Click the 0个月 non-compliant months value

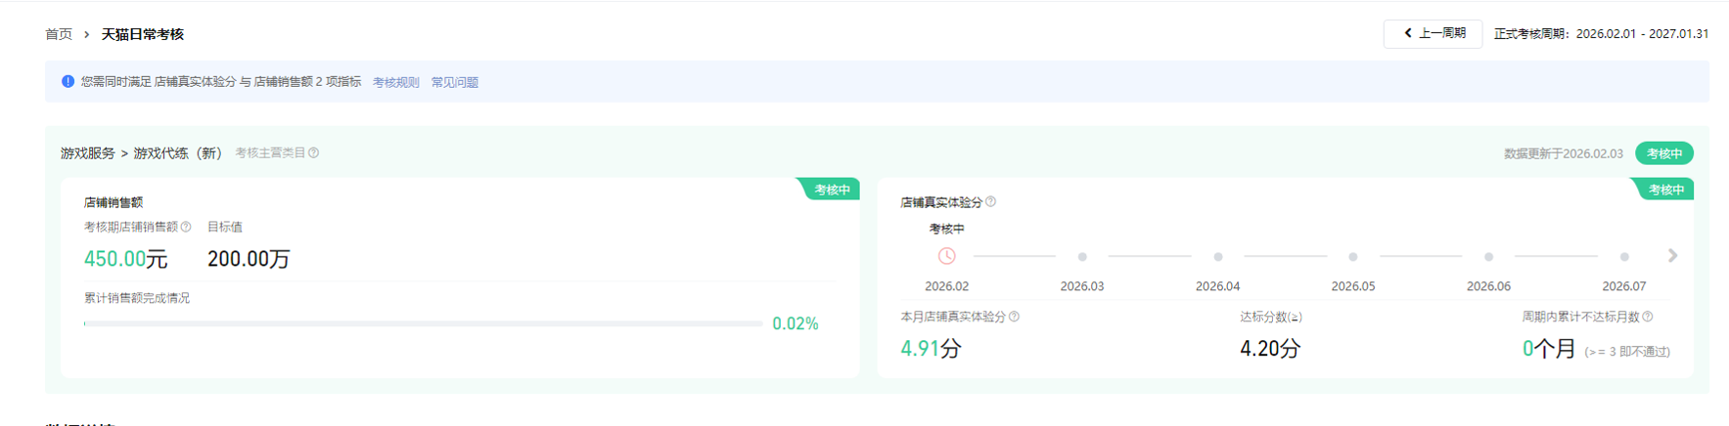tap(1549, 349)
